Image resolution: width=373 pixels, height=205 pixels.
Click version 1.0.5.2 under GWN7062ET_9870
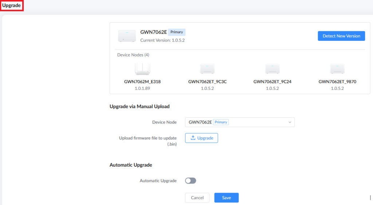337,88
